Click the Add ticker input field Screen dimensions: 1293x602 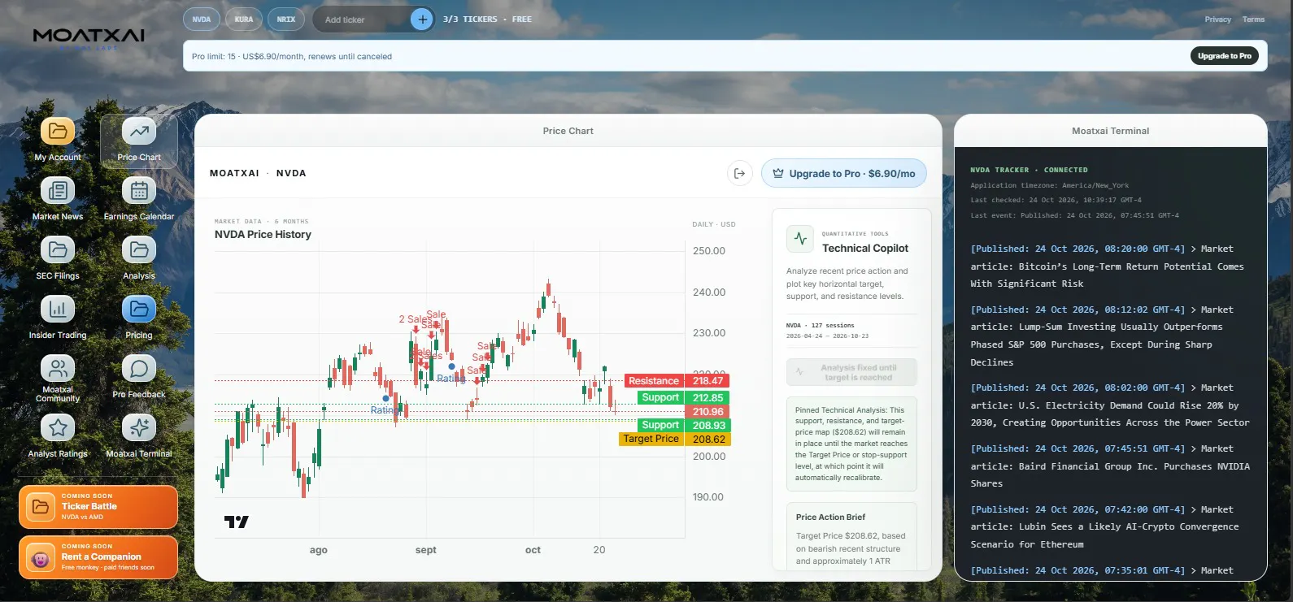[363, 19]
